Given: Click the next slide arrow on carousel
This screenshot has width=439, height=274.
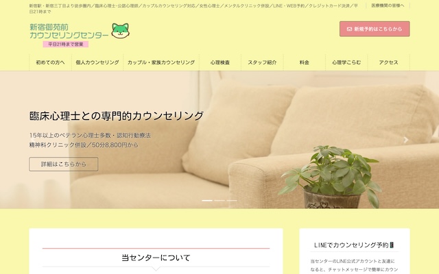Looking at the screenshot, I should coord(405,140).
